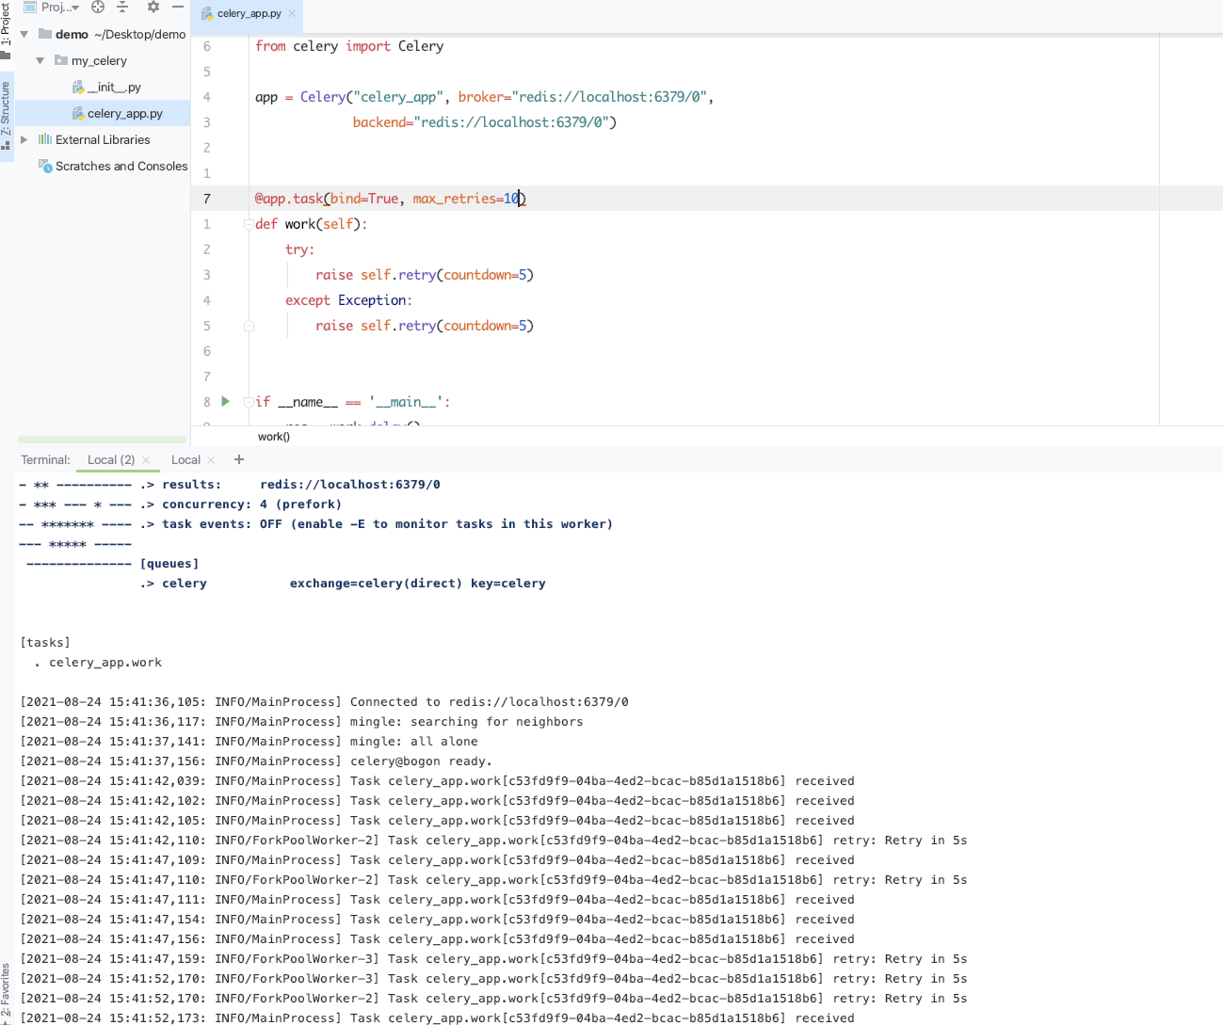Screen dimensions: 1223x1025
Task: Click the locate opened file crosshair icon
Action: click(98, 7)
